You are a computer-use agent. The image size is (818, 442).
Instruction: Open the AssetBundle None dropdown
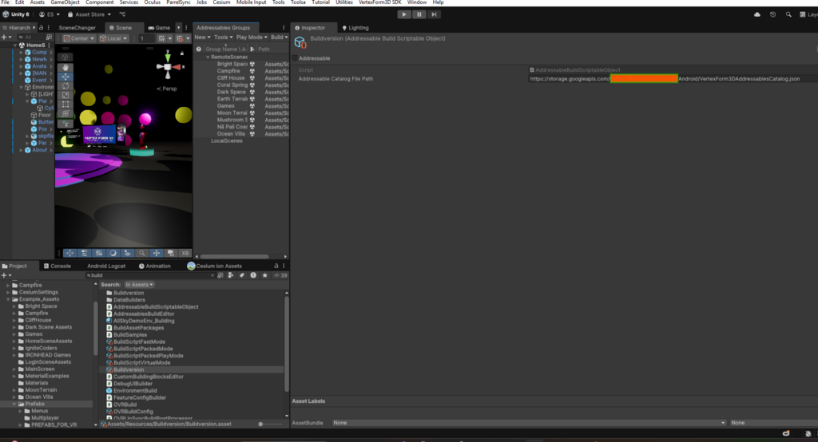click(x=527, y=422)
